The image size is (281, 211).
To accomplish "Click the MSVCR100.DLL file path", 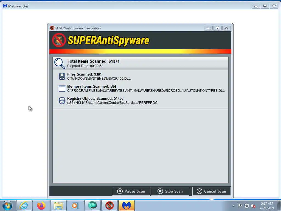I will [99, 79].
